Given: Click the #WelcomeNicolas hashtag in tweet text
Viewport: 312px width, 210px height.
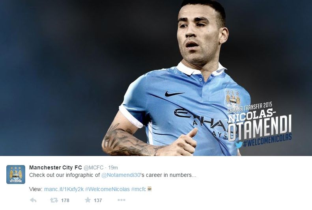Looking at the screenshot, I should click(107, 189).
